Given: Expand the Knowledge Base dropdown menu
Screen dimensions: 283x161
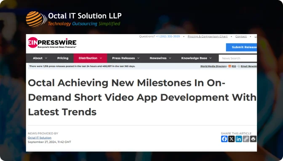Looking at the screenshot, I should (196, 58).
